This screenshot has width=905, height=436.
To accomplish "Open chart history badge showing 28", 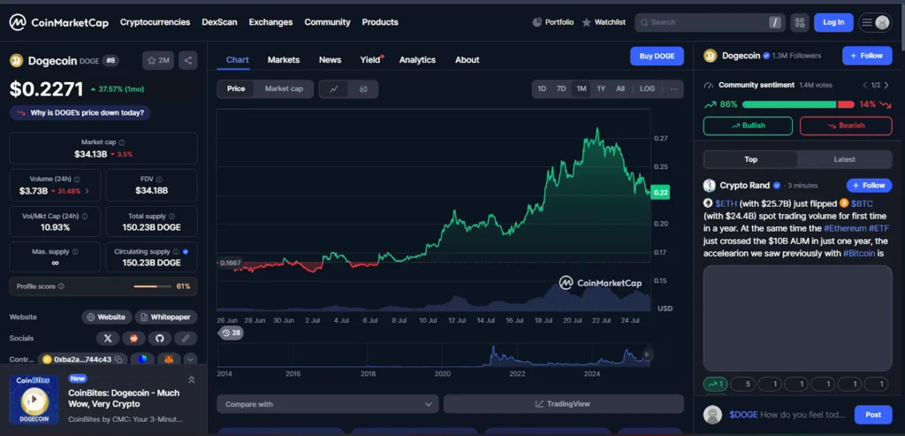I will coord(232,333).
